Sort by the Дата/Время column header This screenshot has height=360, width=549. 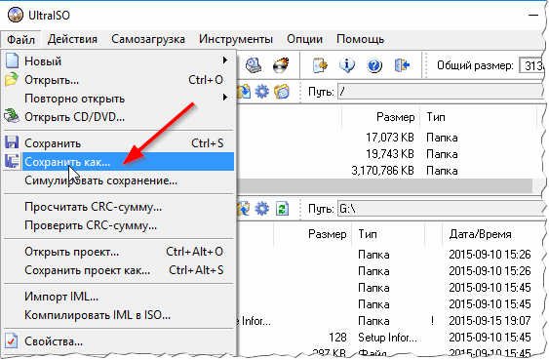tap(480, 234)
